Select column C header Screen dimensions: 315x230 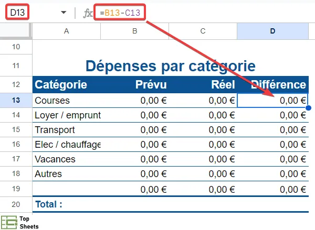pos(203,31)
